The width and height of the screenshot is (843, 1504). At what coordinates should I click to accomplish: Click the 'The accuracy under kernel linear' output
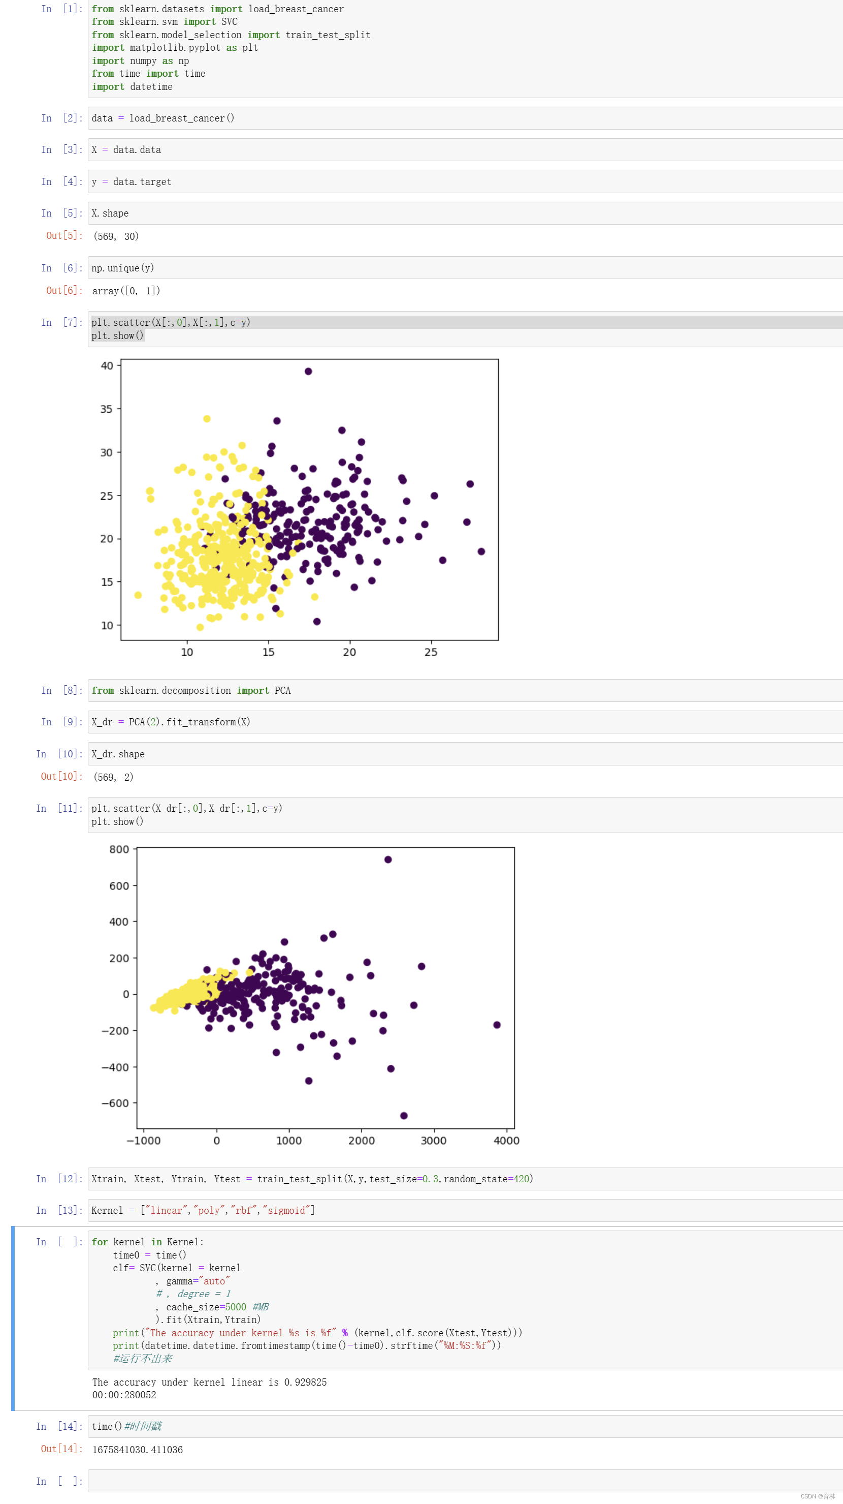(209, 1382)
